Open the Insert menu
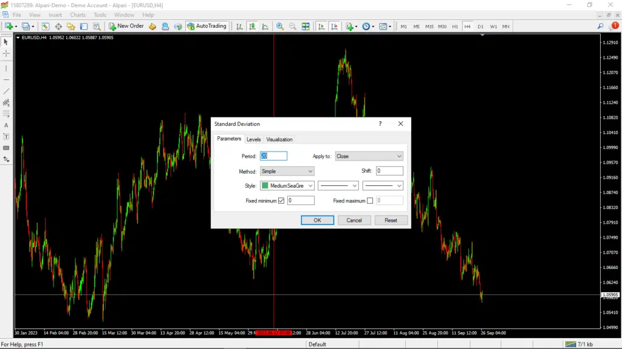 coord(55,15)
